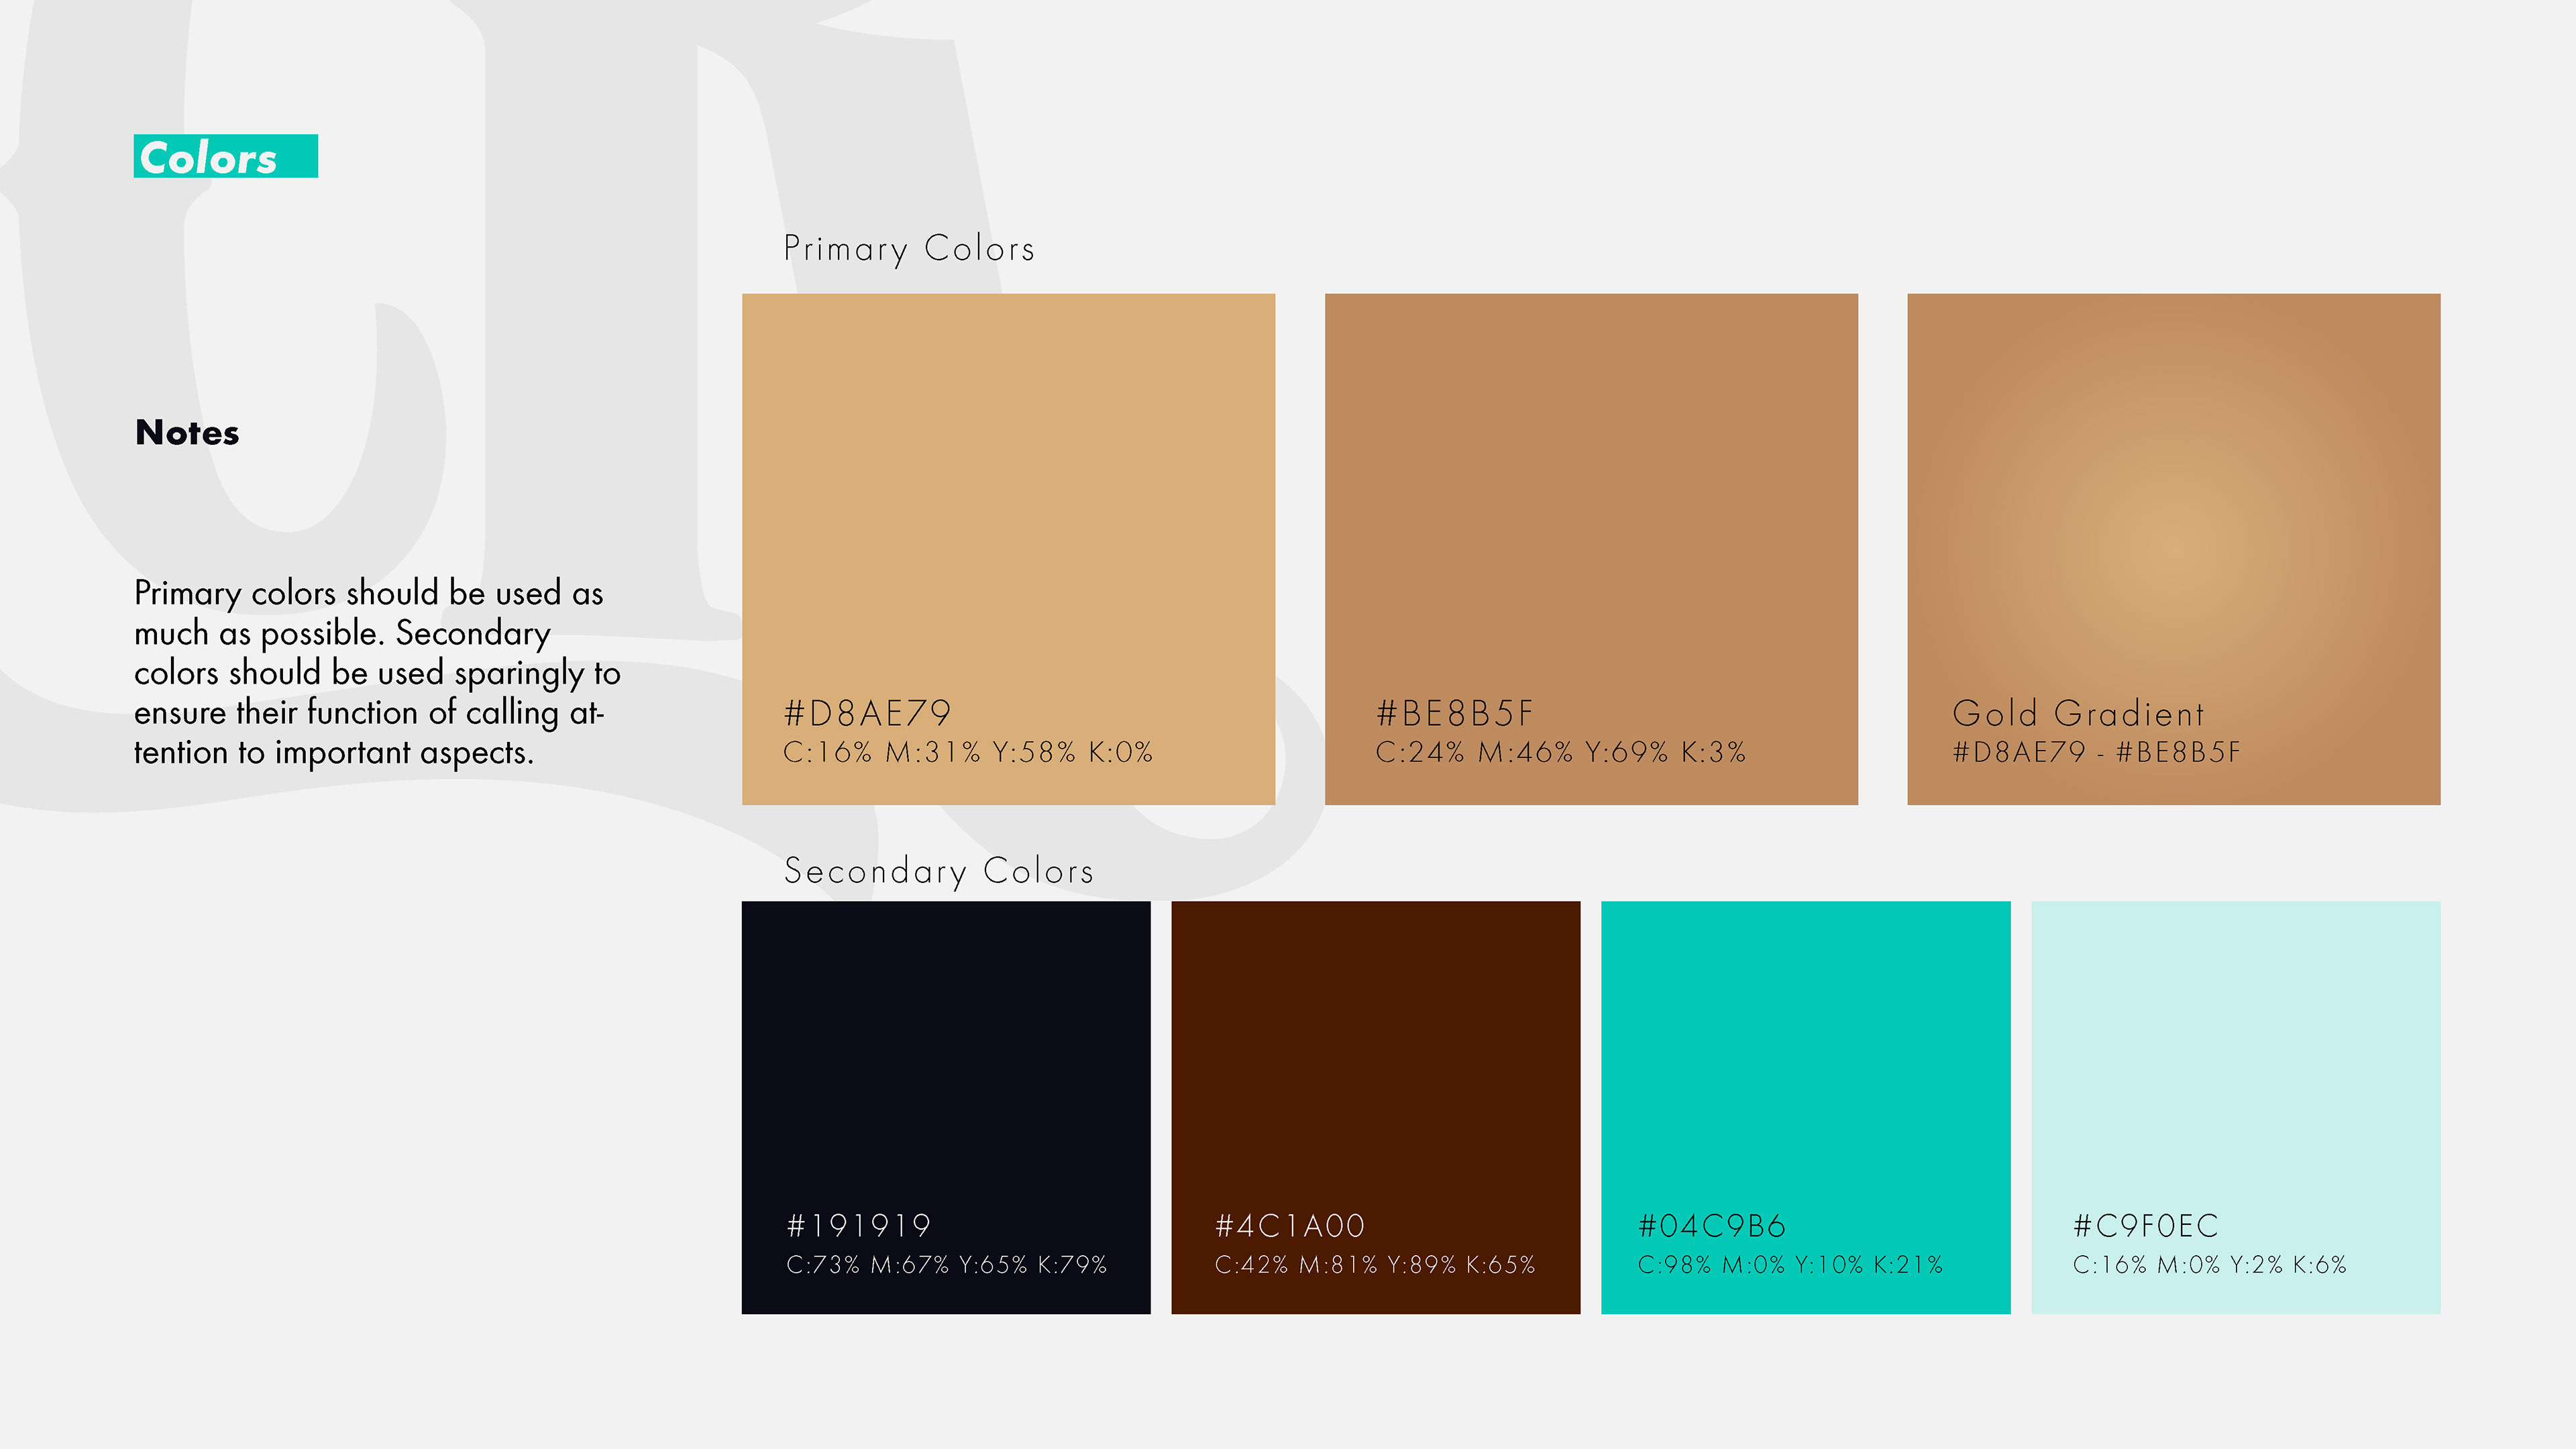Pick the #191919 black swatch

tap(946, 1107)
